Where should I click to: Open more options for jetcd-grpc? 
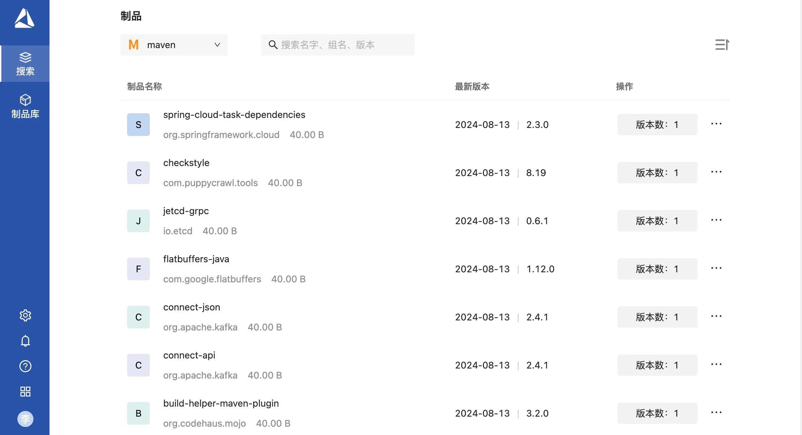[716, 220]
